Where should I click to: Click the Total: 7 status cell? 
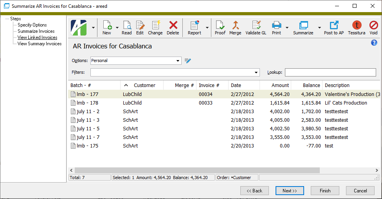90,178
